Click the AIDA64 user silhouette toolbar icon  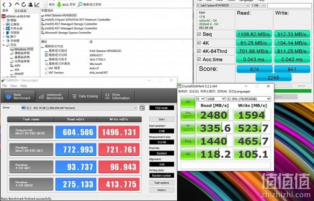(x=30, y=4)
